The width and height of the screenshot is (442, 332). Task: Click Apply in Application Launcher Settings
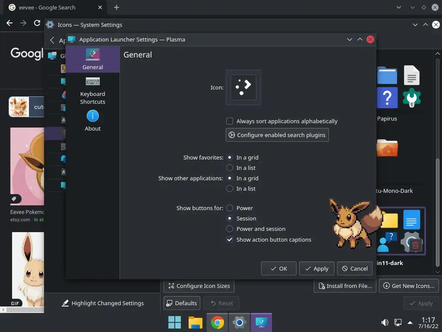click(x=316, y=268)
